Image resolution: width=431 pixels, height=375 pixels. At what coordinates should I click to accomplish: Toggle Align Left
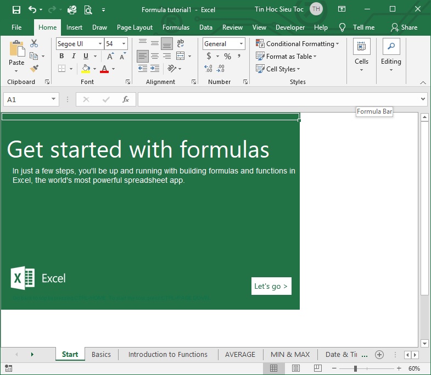143,56
